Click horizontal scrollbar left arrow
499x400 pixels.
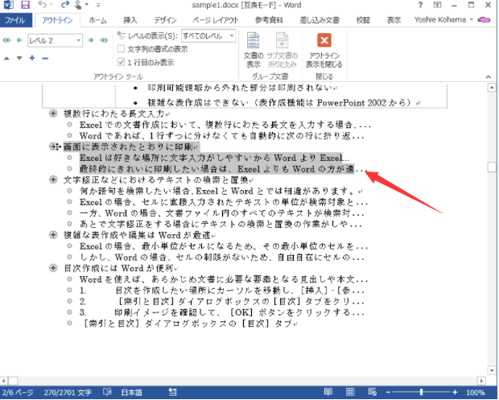pos(4,381)
